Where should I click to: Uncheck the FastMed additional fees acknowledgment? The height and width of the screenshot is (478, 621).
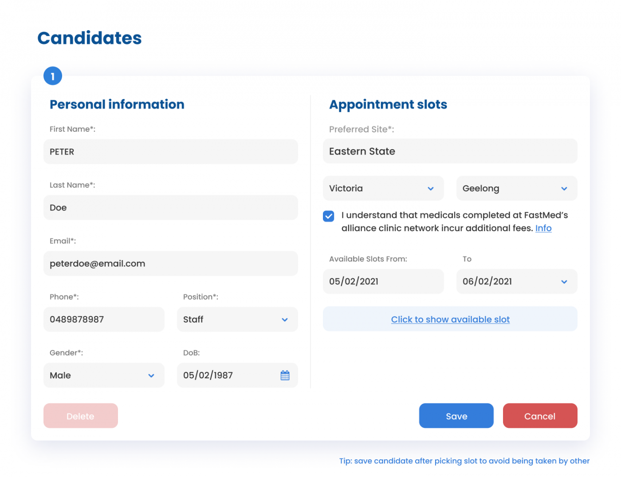(328, 216)
